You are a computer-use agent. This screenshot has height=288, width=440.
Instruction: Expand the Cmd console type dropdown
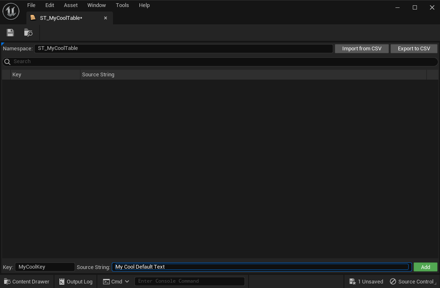click(116, 281)
